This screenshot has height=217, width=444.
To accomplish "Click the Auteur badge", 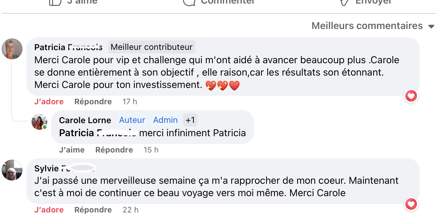I will pos(132,120).
